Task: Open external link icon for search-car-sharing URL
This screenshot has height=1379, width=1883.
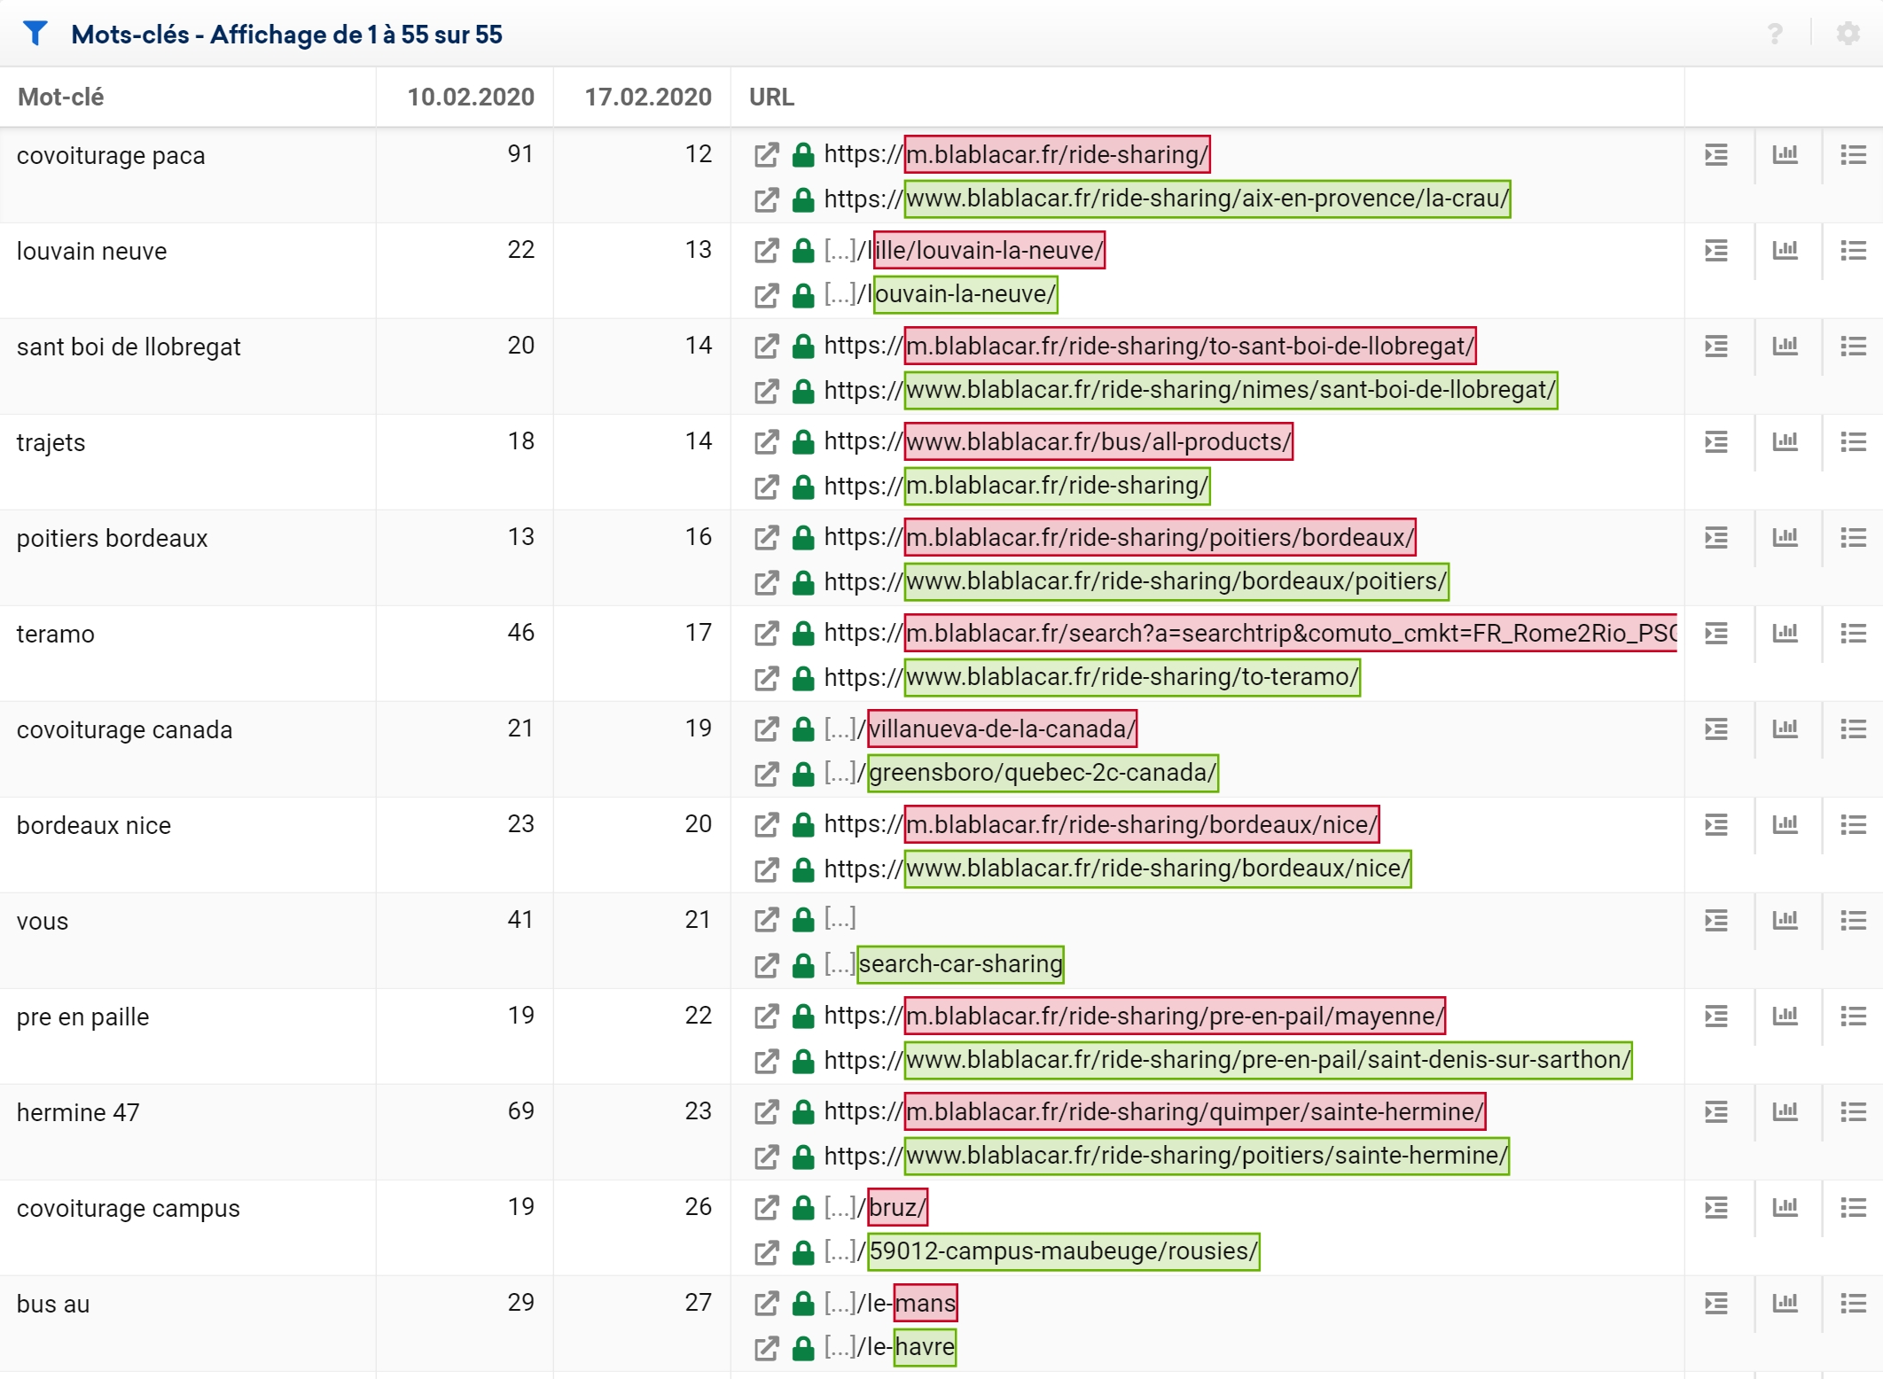Action: coord(766,965)
